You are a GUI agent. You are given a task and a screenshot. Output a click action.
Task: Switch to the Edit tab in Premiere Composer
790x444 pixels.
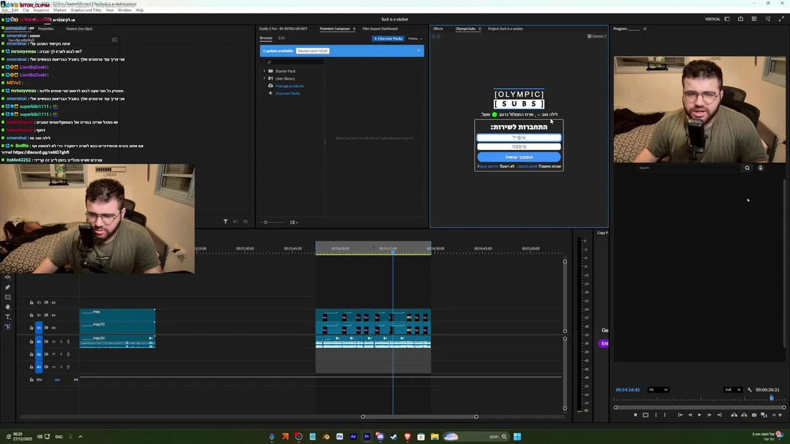pos(281,38)
